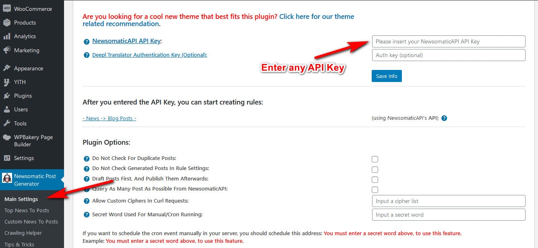The image size is (538, 248).
Task: Click the WooCommerce sidebar icon
Action: [7, 8]
